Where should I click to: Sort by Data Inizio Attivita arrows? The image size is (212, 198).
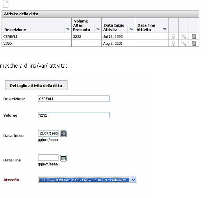131,29
